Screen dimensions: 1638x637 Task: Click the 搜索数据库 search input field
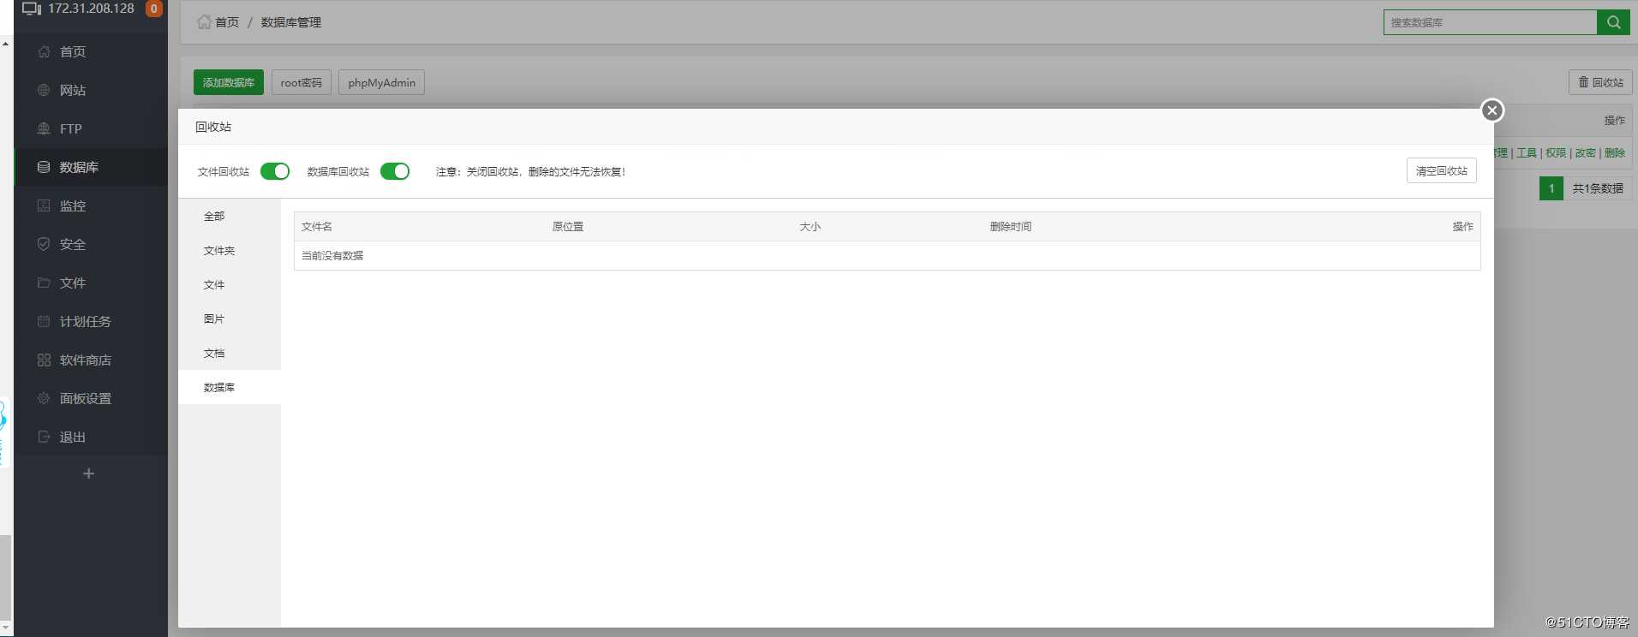(1491, 22)
